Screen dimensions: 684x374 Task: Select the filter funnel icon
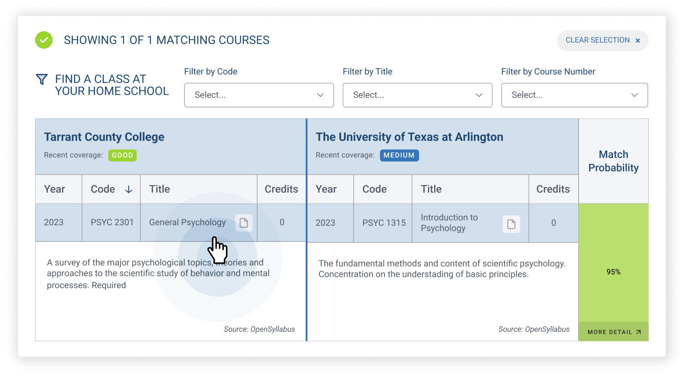pyautogui.click(x=42, y=79)
